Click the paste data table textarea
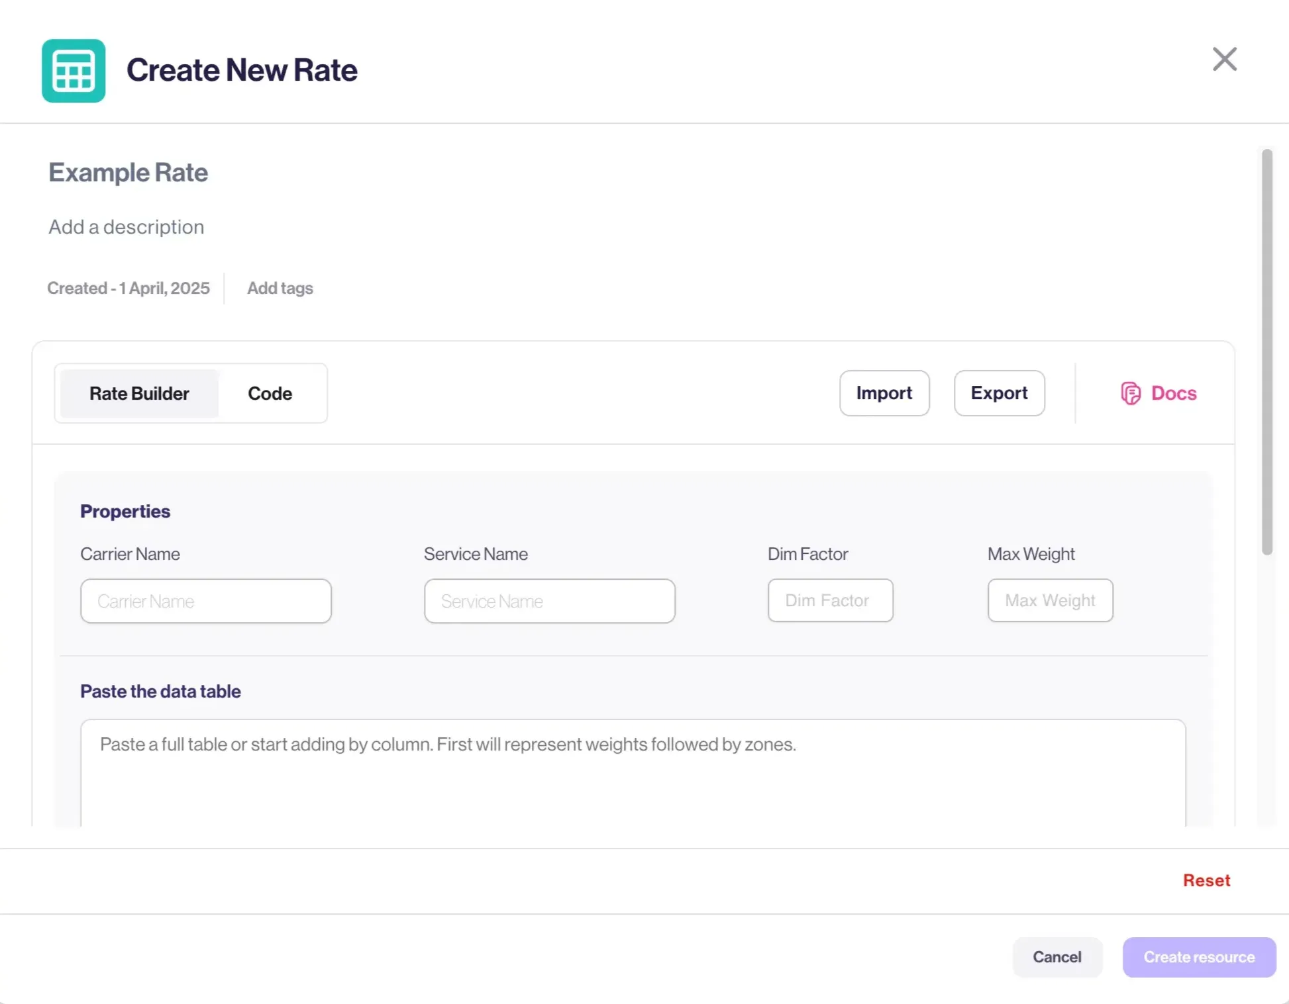Screen dimensions: 1289x1004 (x=633, y=772)
